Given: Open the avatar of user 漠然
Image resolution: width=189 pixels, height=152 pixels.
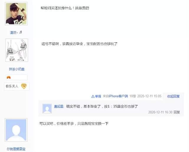Looking at the screenshot, I should [16, 14].
